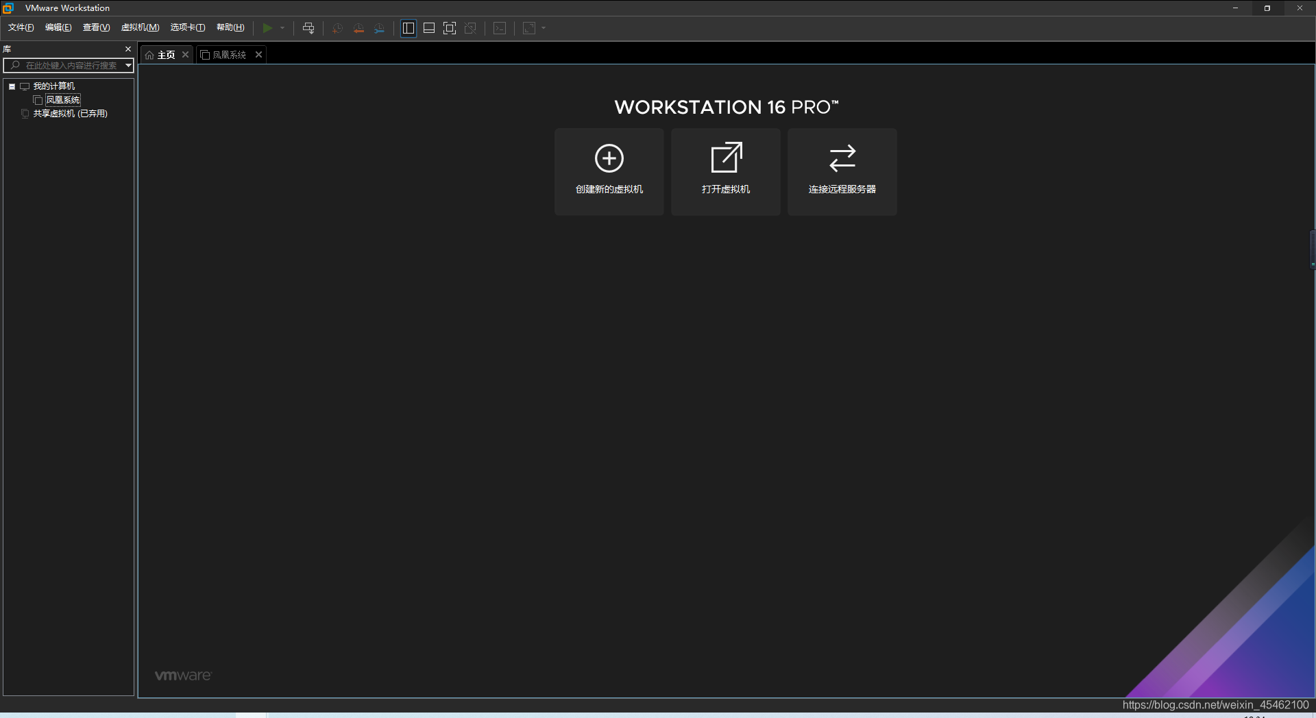Click the full screen mode icon

tap(450, 28)
